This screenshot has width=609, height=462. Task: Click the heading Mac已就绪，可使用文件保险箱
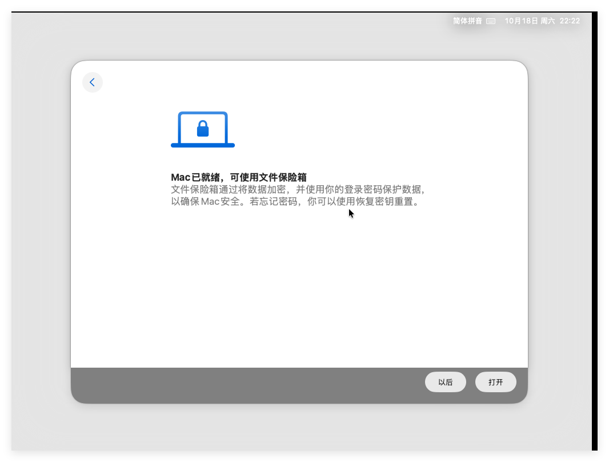pos(239,178)
